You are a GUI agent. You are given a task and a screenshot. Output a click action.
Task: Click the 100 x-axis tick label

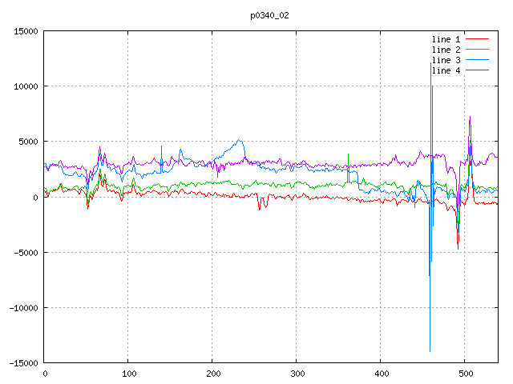pos(128,373)
